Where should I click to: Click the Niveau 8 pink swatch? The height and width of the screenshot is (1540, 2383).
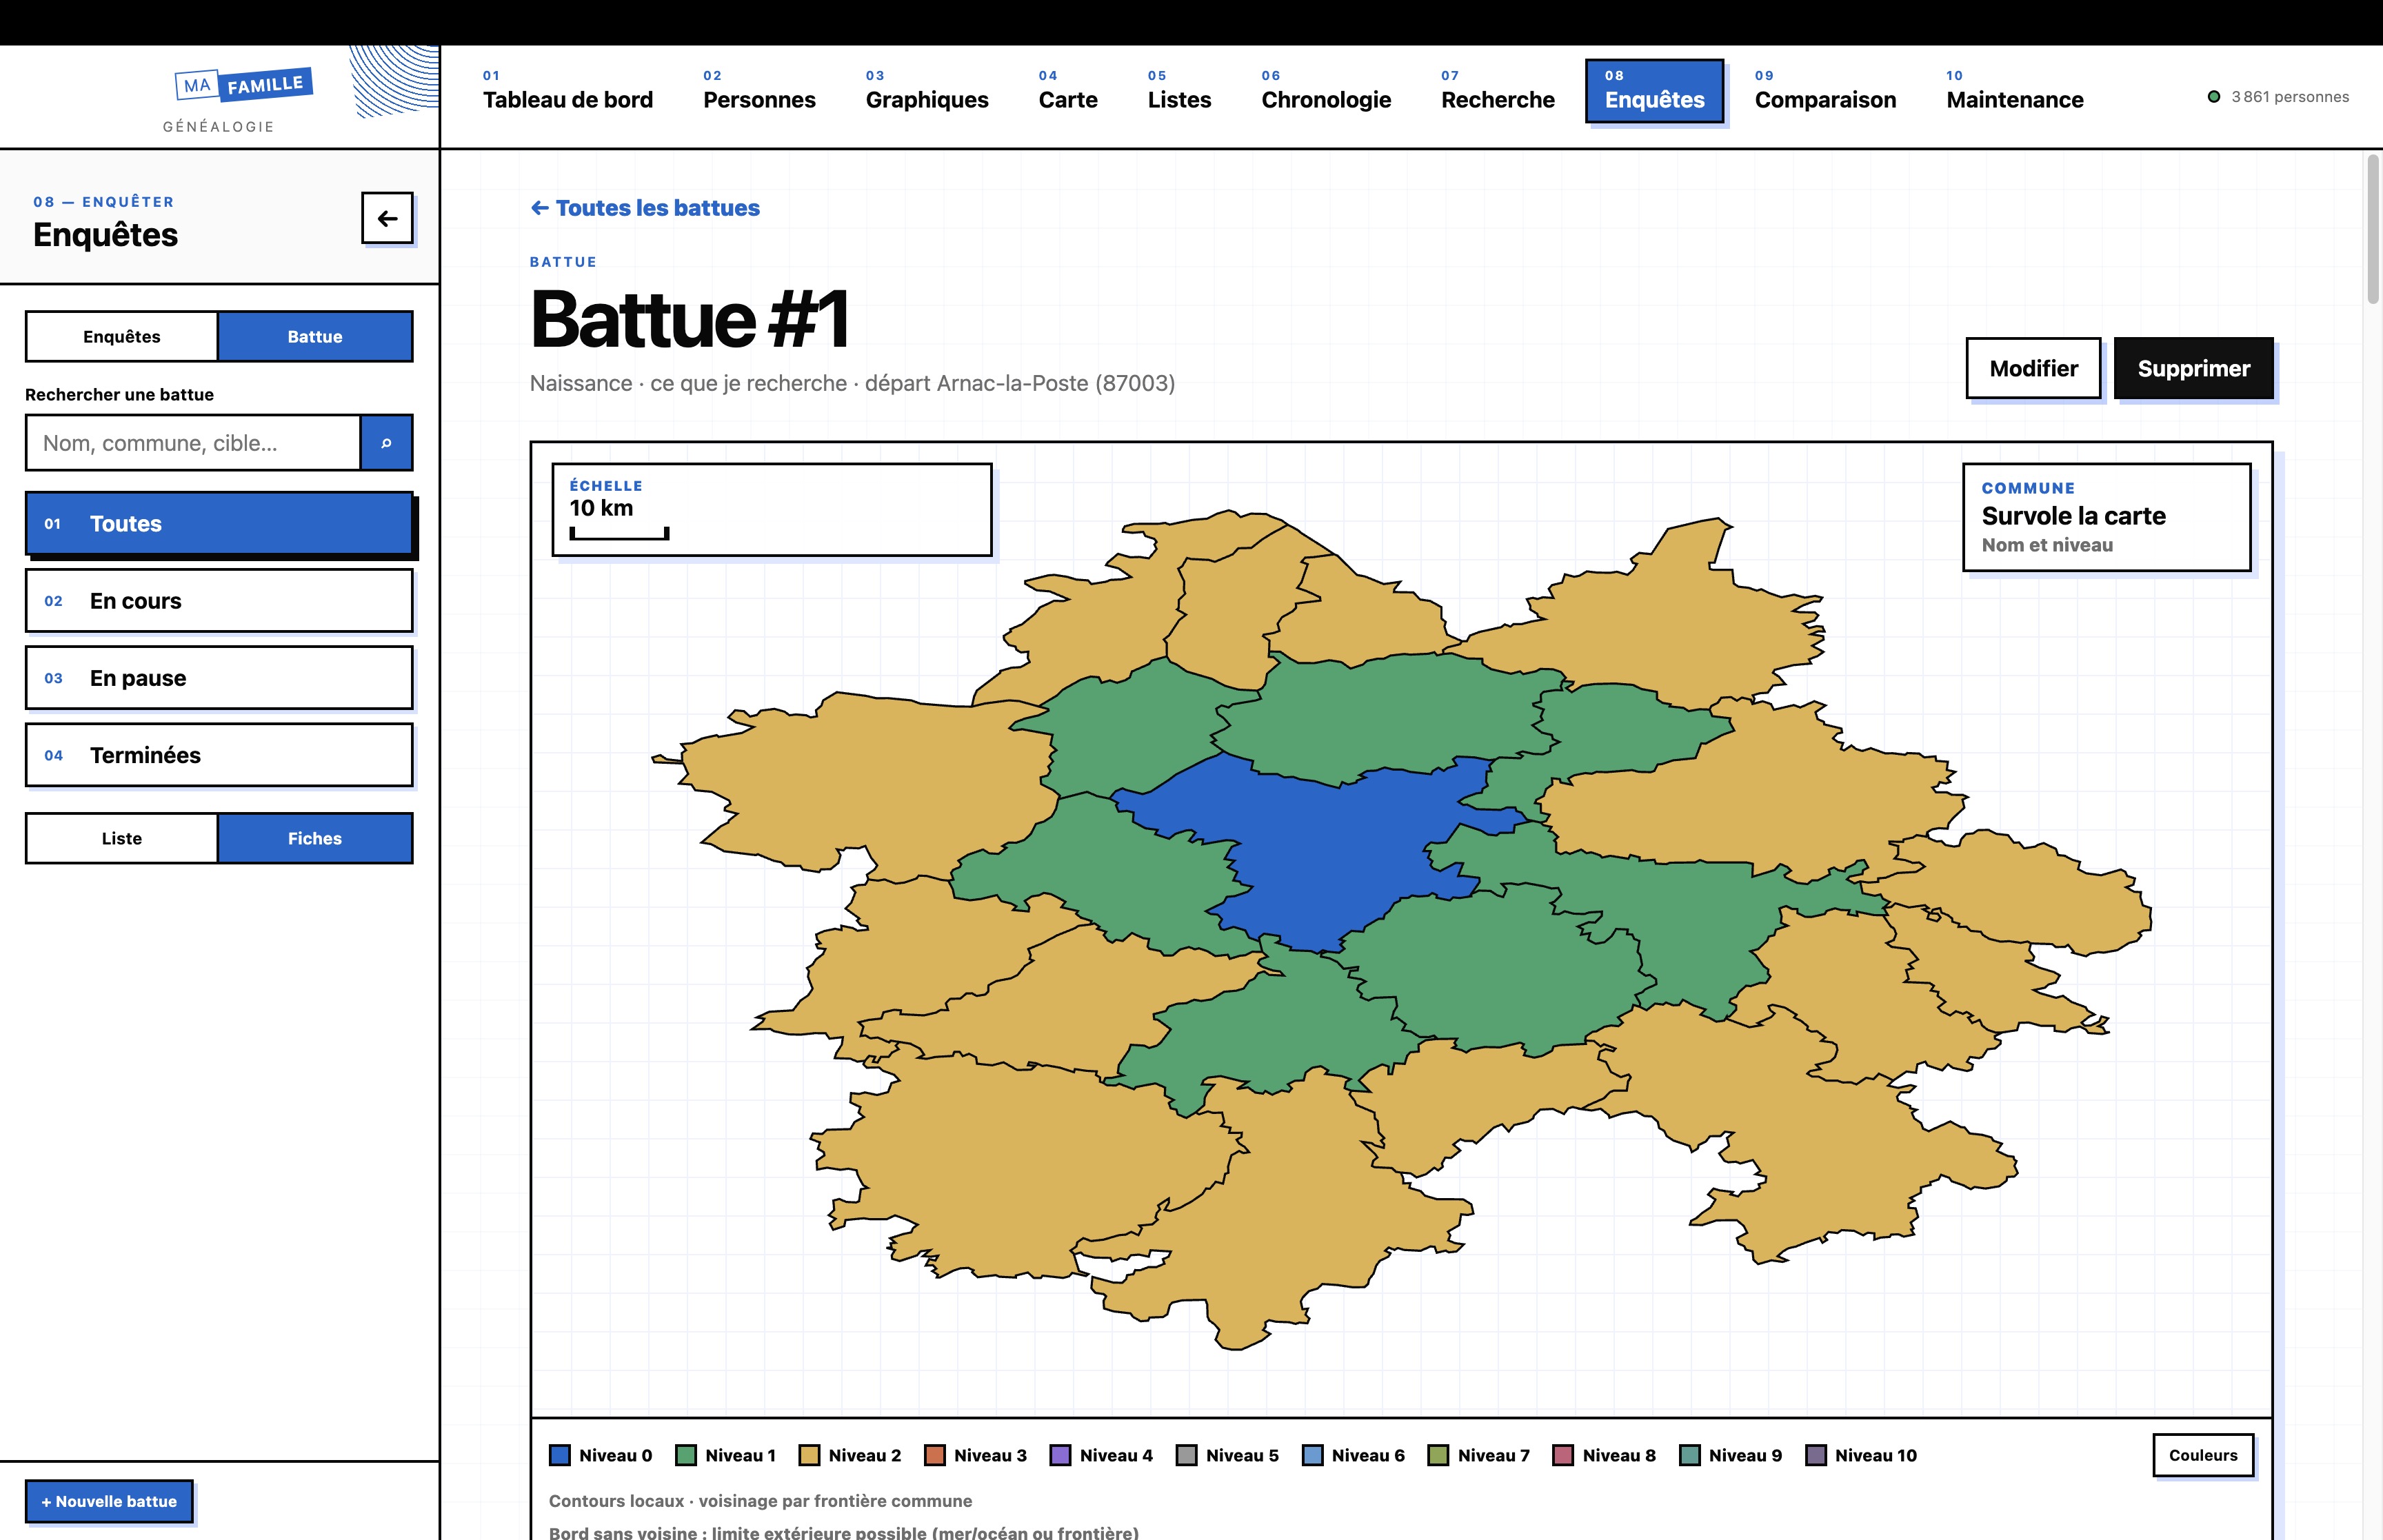coord(1564,1455)
